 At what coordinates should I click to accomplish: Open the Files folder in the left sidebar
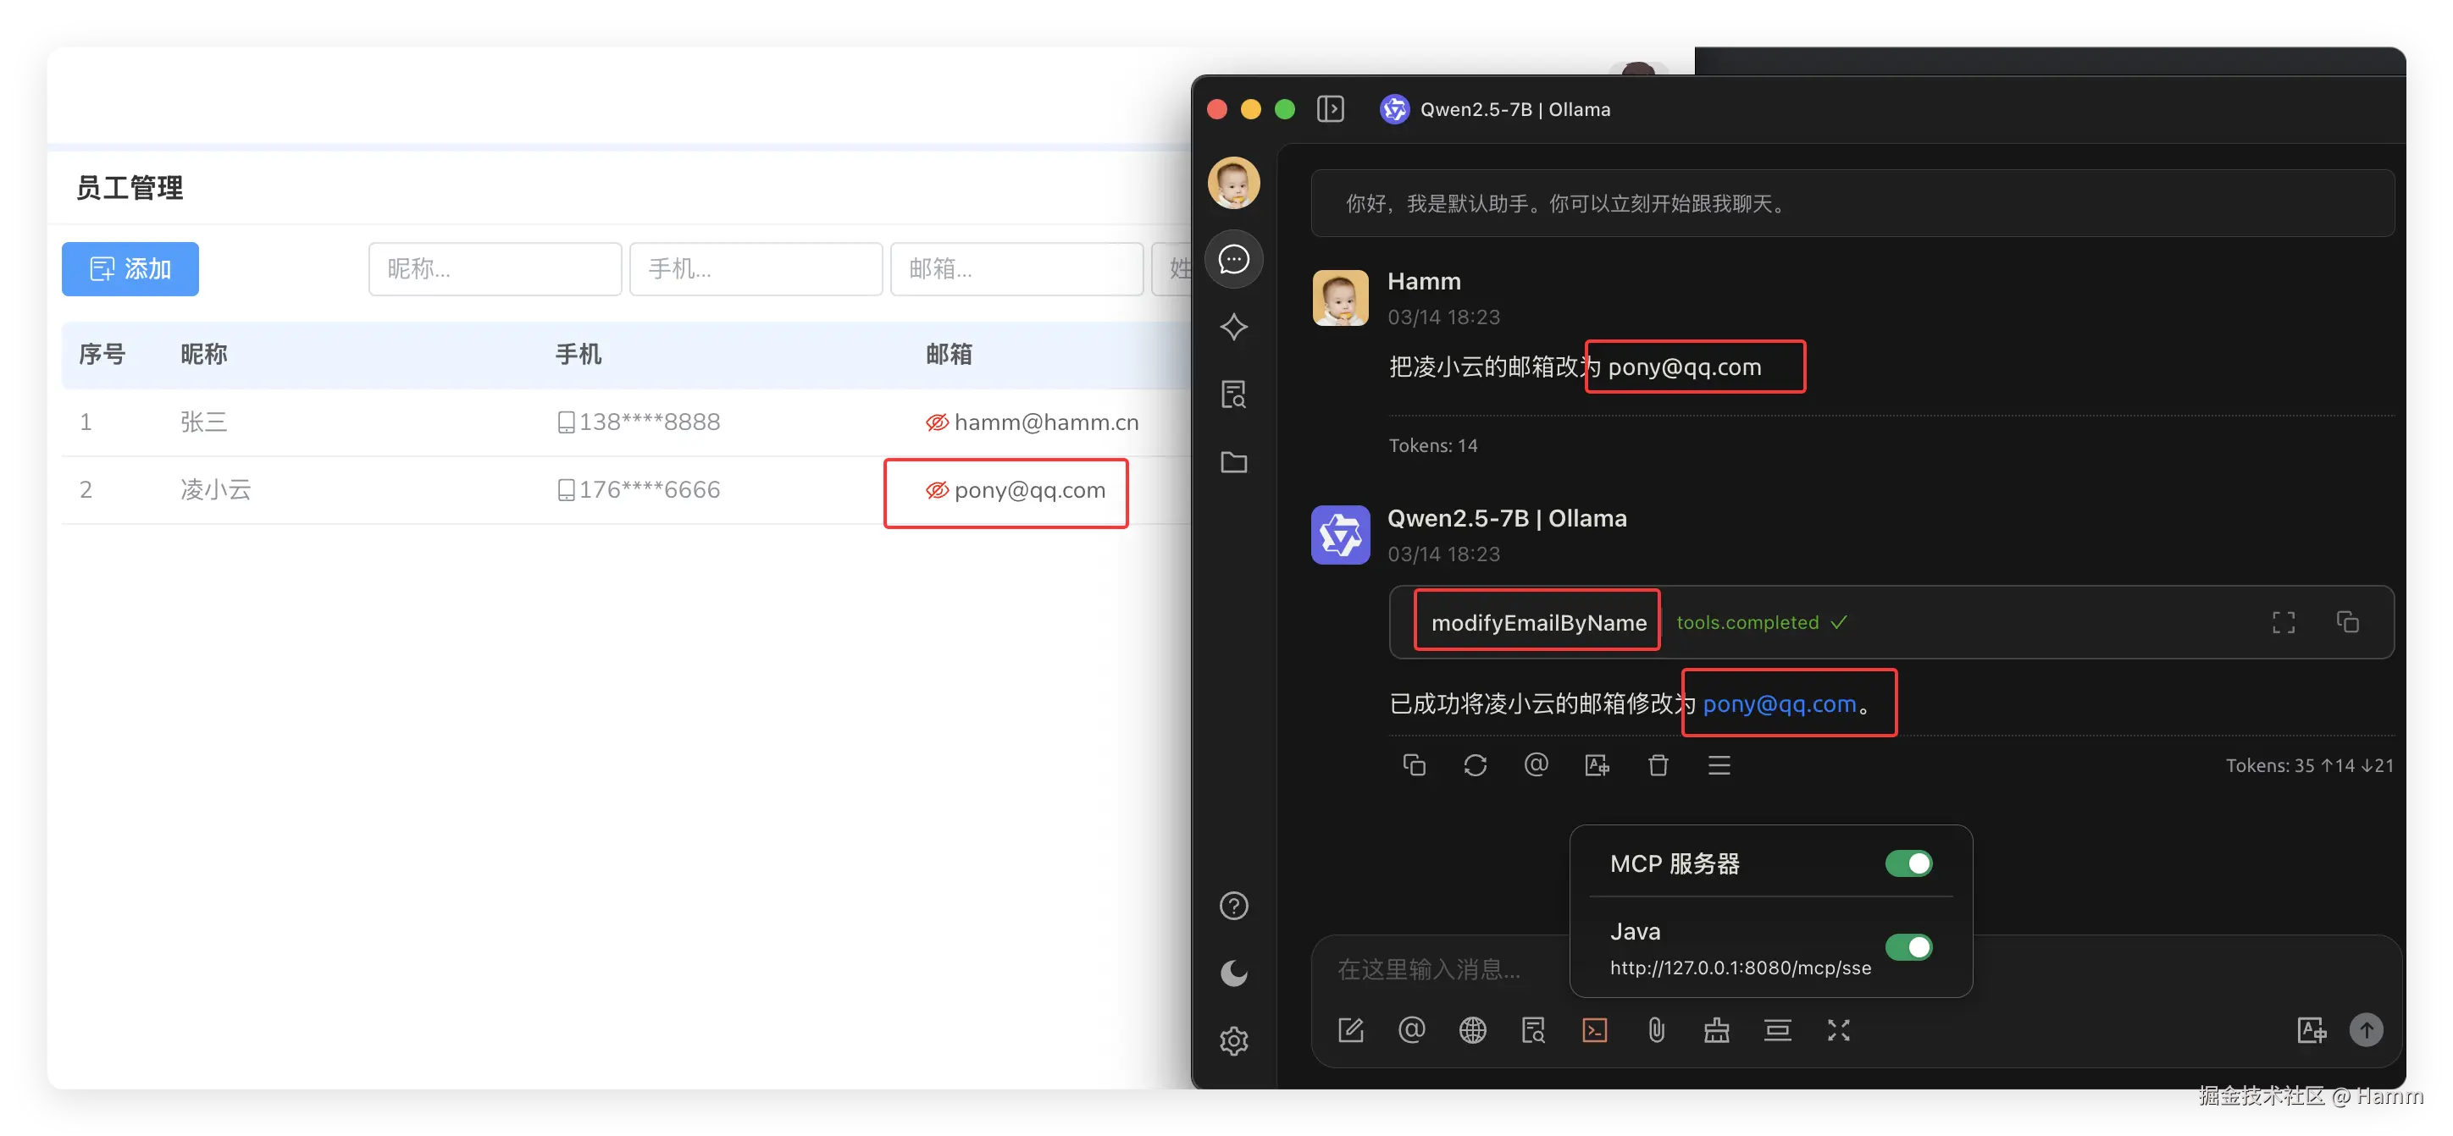[x=1233, y=463]
